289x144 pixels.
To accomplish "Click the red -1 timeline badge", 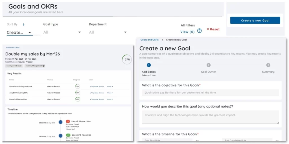I will pos(68,121).
